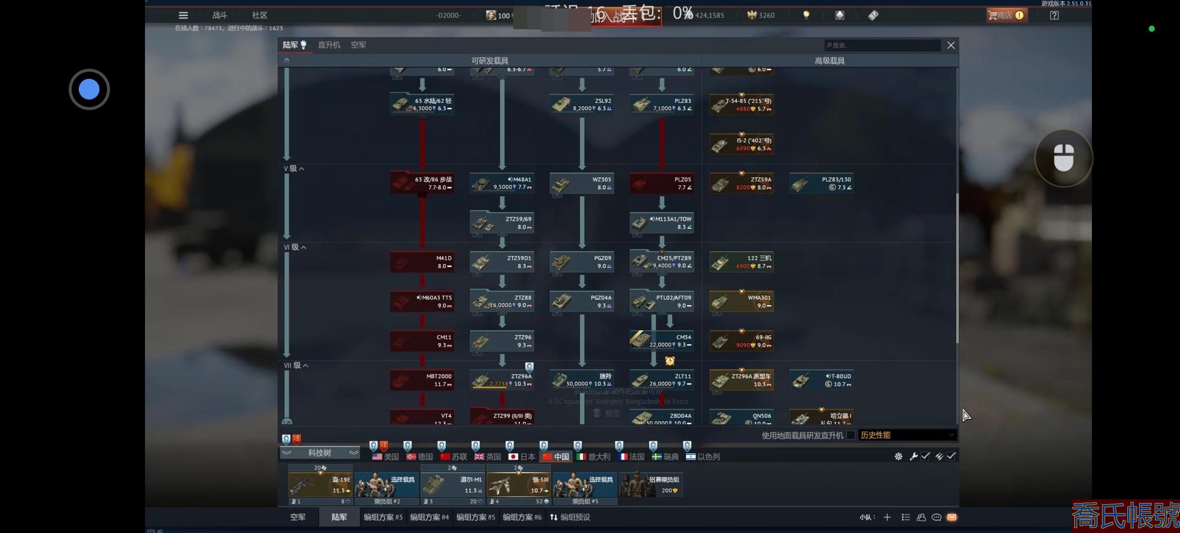Toggle auto-refill ammo checkbox
The height and width of the screenshot is (533, 1180).
[x=951, y=456]
